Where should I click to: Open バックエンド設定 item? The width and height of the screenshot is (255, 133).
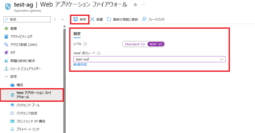27,113
